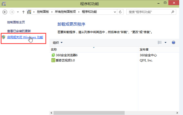Open the 组织 dropdown menu
Image resolution: width=183 pixels, height=115 pixels.
58,43
